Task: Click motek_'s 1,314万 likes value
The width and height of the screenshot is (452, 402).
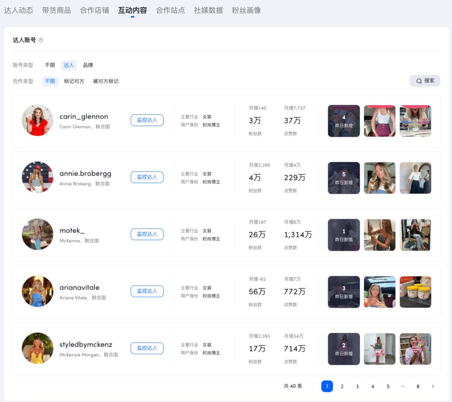Action: [298, 235]
